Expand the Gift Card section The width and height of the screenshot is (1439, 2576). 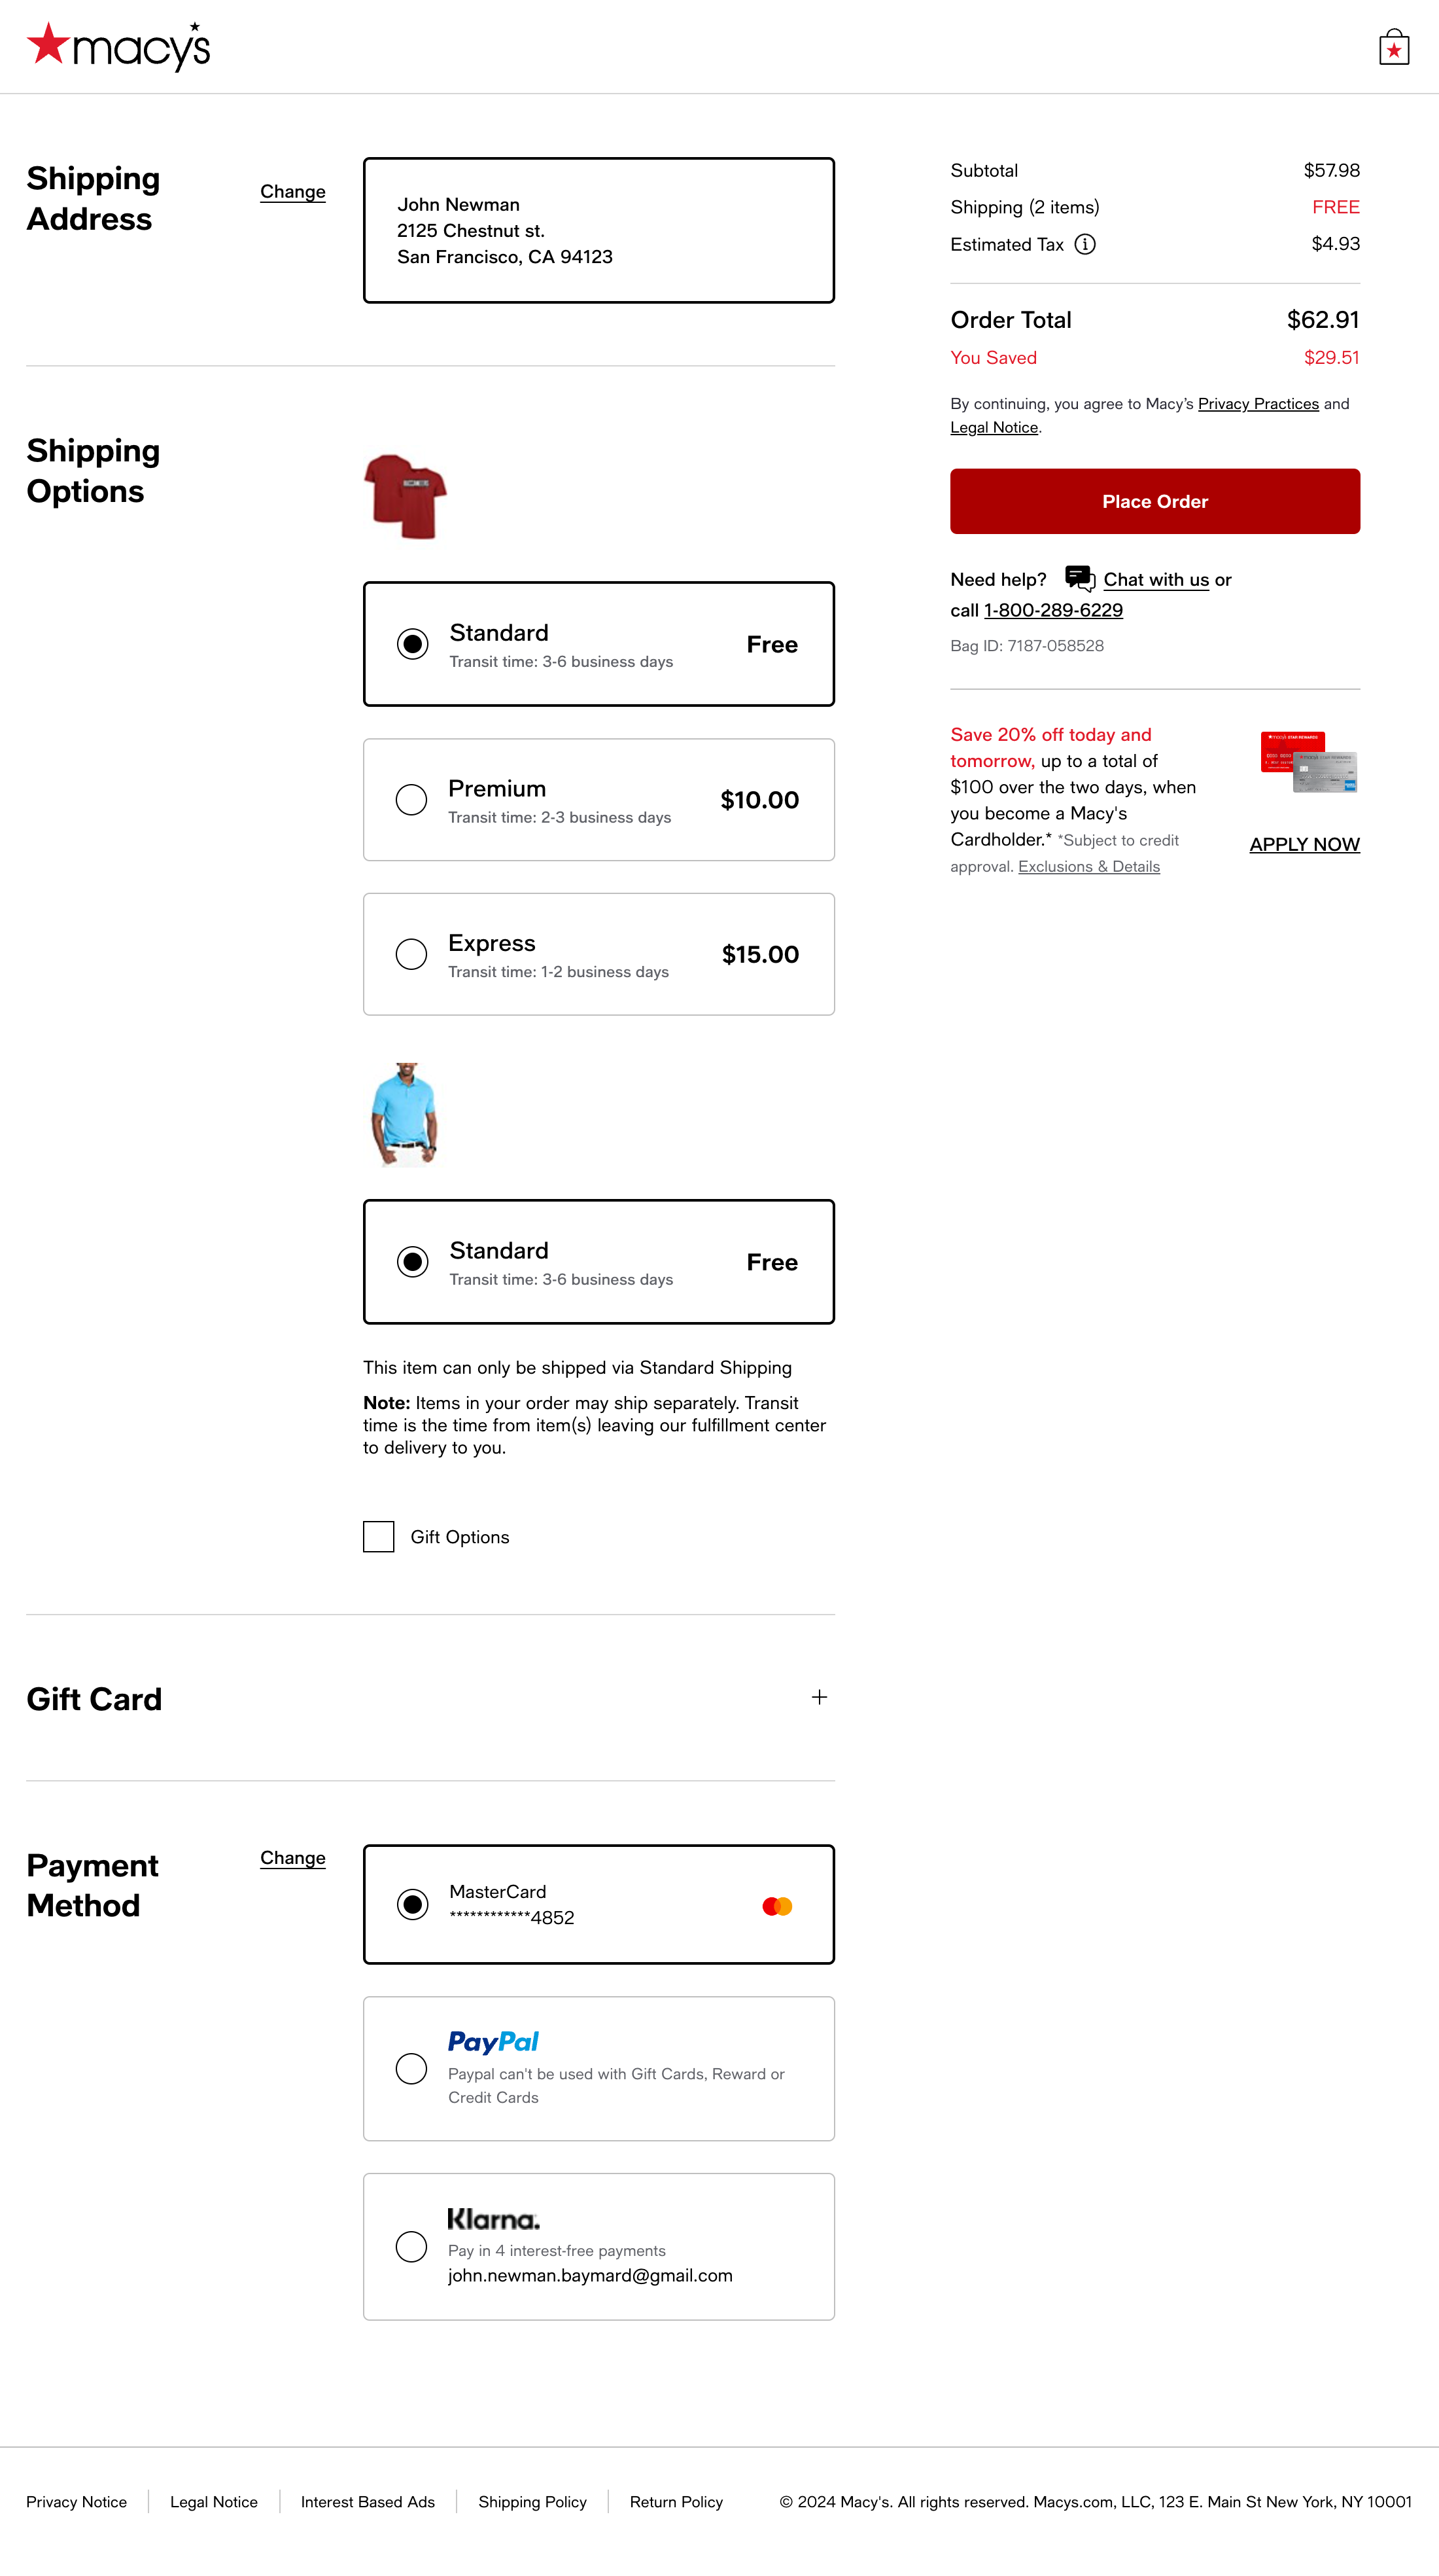818,1697
